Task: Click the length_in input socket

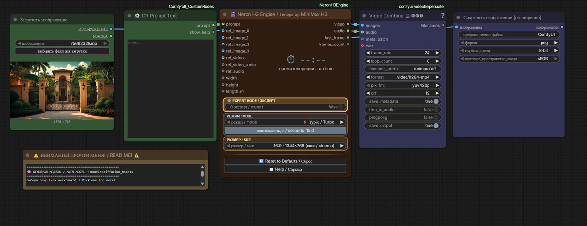Action: pyautogui.click(x=223, y=91)
